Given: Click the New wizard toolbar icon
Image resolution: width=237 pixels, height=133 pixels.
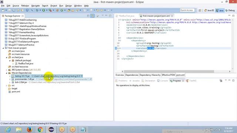Looking at the screenshot, I should [3, 10].
